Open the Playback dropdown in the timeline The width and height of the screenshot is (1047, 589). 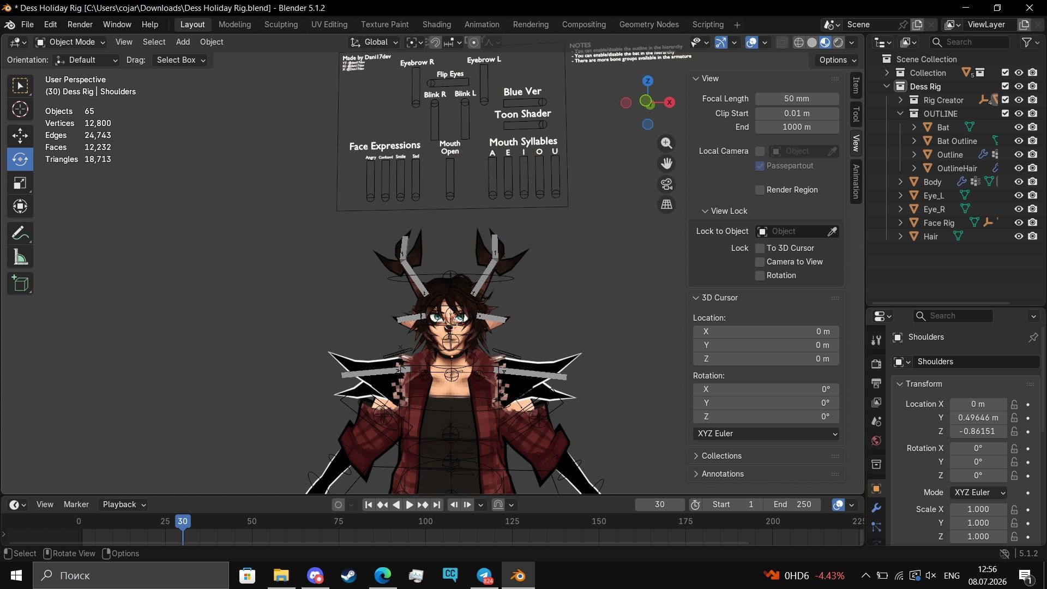[124, 504]
